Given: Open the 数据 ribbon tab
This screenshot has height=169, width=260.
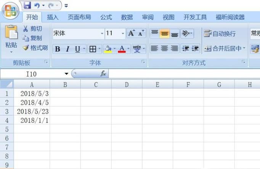Looking at the screenshot, I should pos(127,17).
